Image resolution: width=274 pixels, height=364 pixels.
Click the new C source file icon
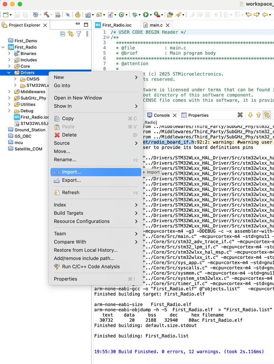point(110,15)
